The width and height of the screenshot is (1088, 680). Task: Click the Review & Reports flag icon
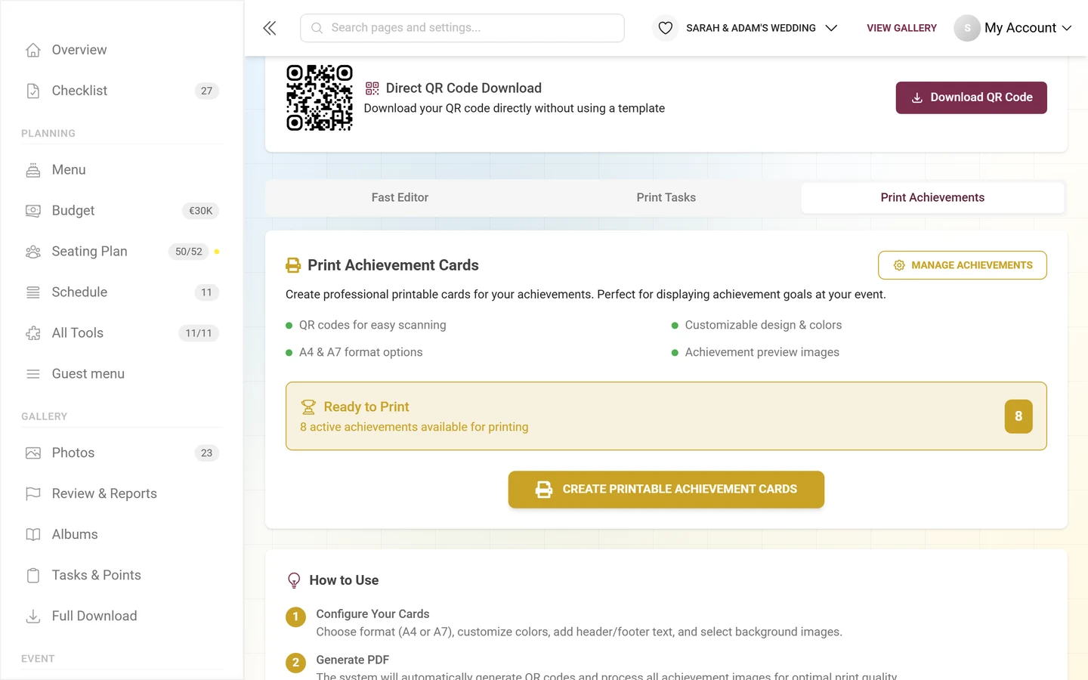(x=33, y=494)
